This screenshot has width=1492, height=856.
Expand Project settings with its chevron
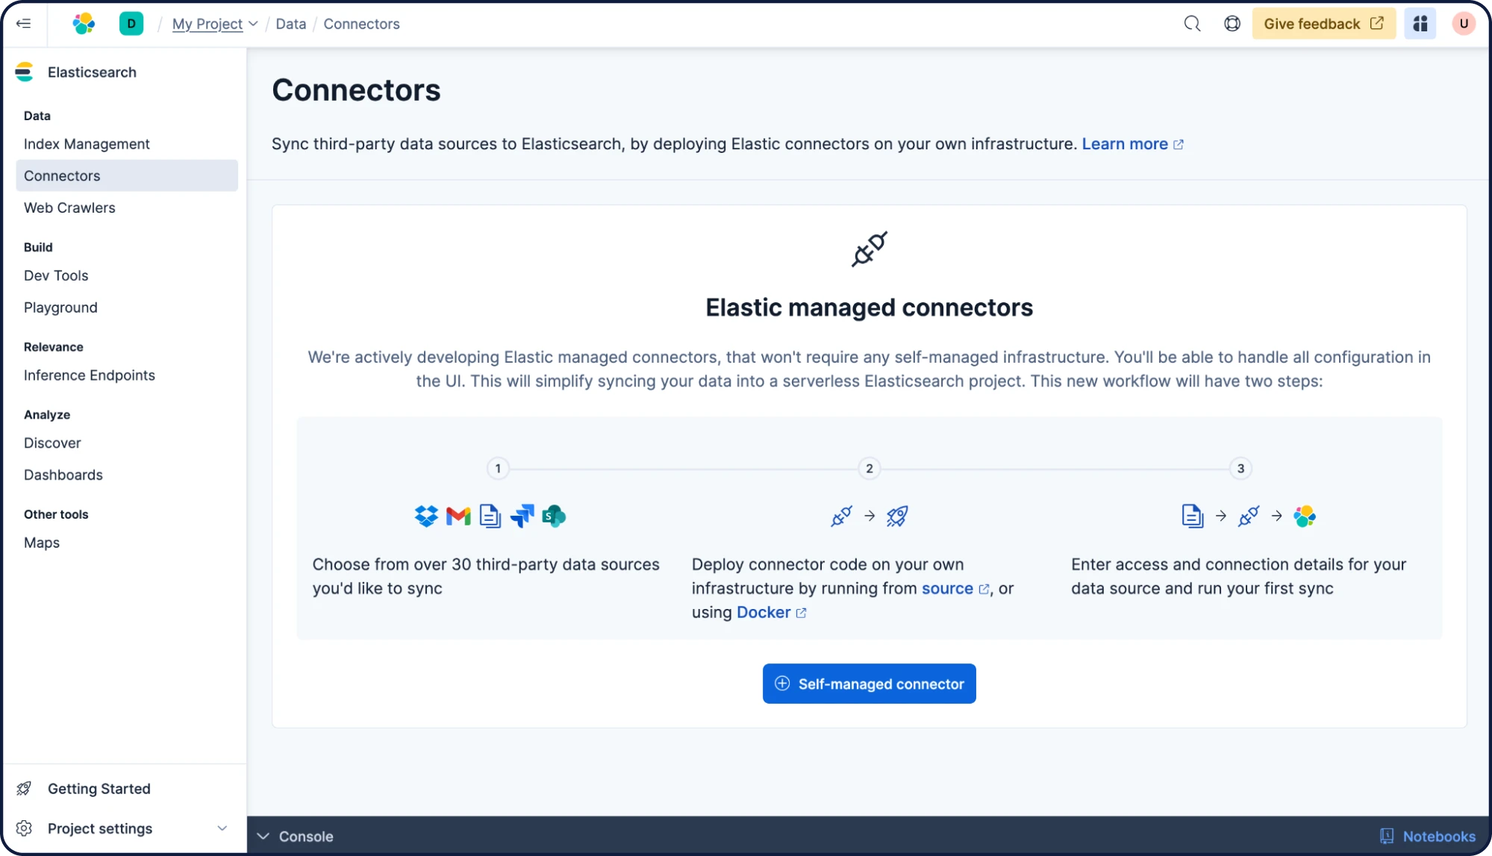pyautogui.click(x=222, y=828)
